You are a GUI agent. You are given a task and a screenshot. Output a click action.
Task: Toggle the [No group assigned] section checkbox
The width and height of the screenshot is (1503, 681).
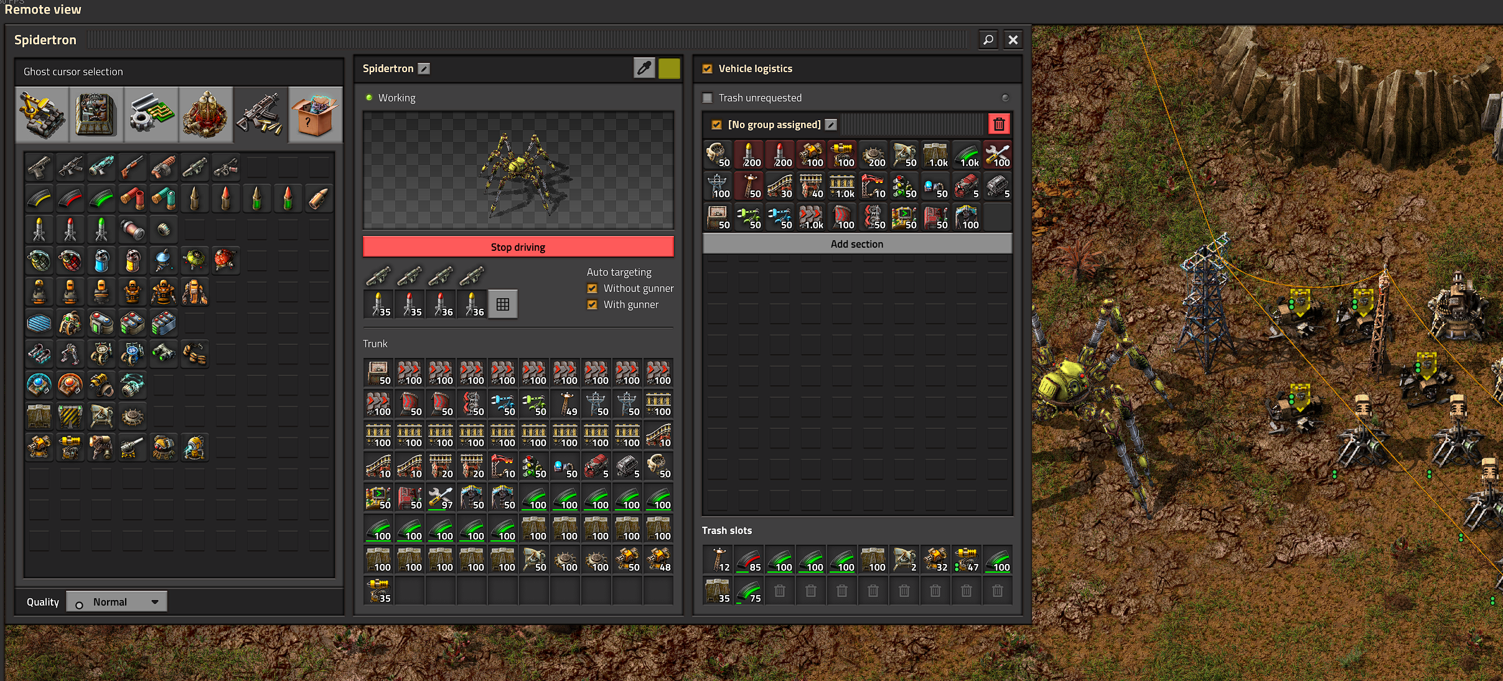click(x=716, y=124)
